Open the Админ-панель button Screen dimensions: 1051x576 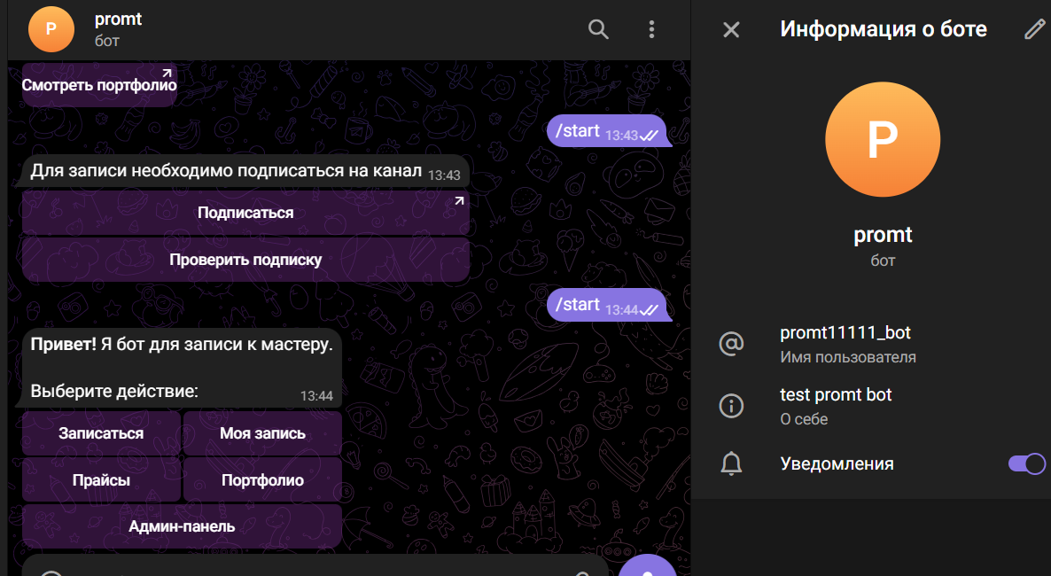[182, 526]
